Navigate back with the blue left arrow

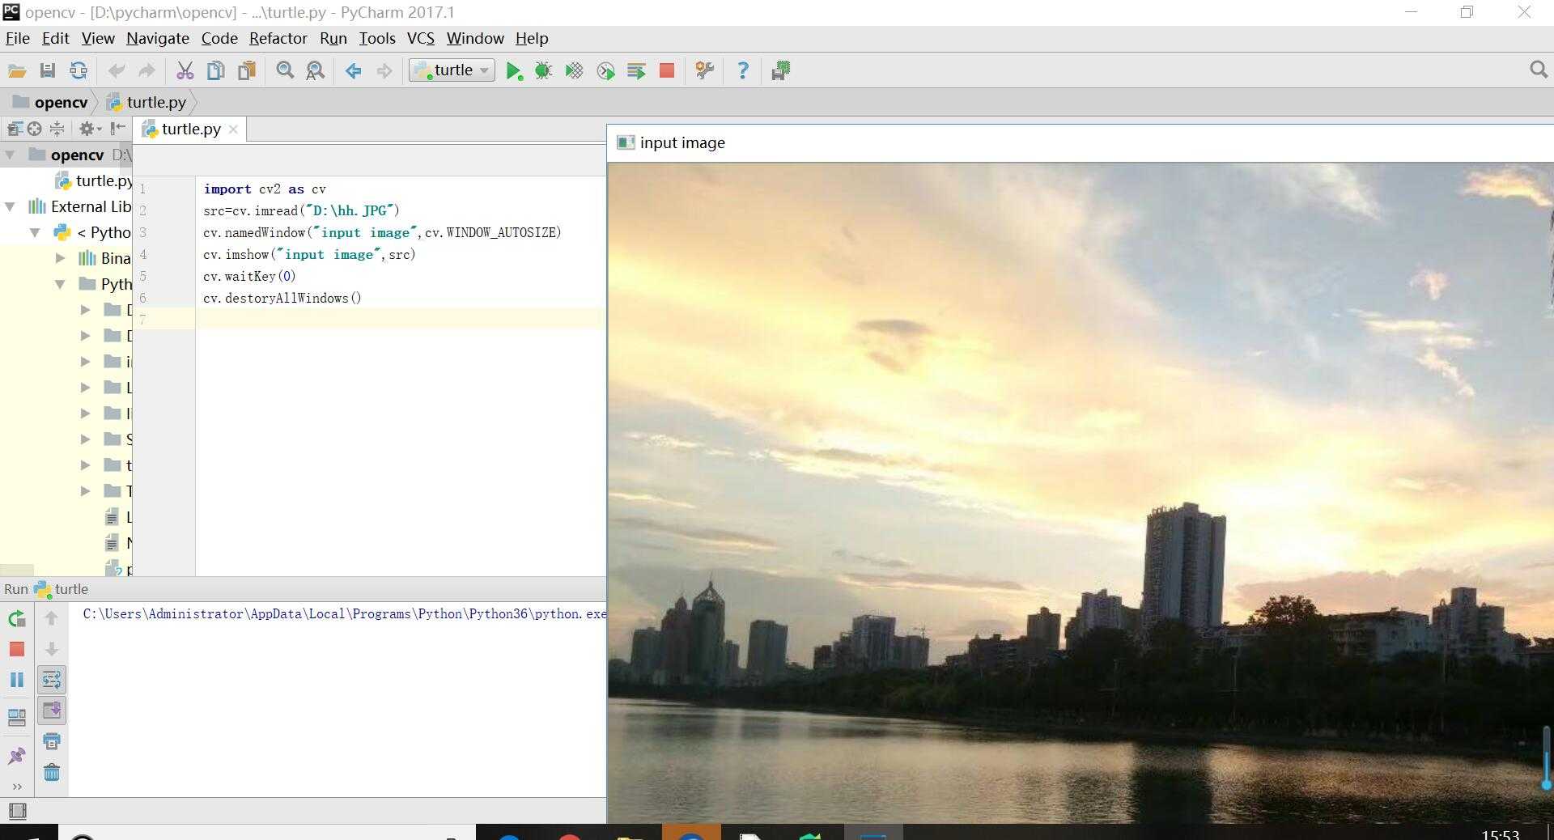pos(354,71)
